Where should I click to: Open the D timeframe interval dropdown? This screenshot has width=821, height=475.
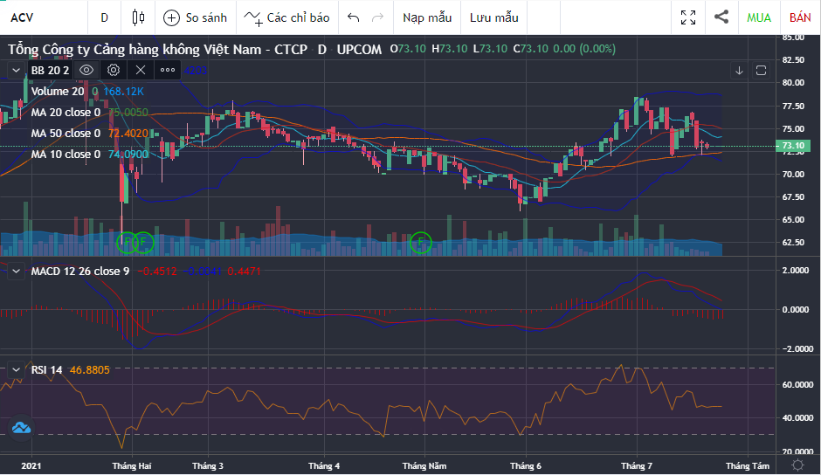[105, 17]
